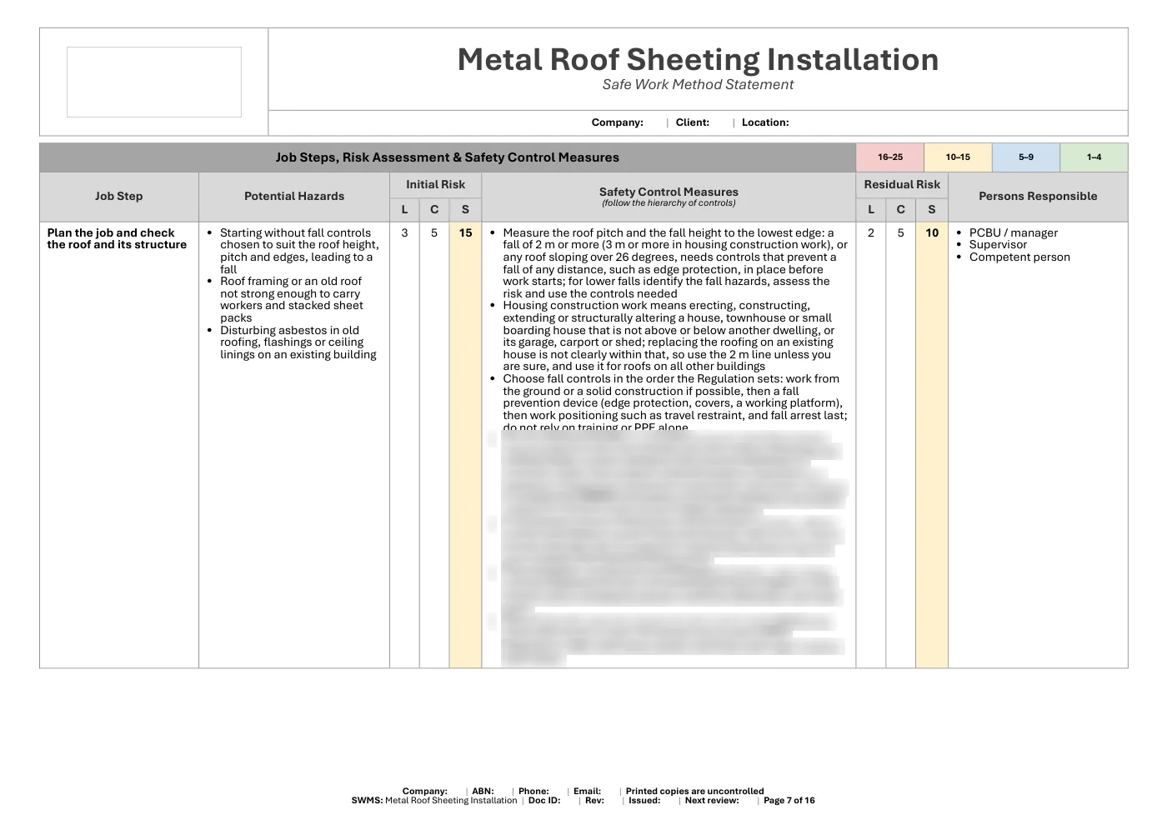Select the green 1–4 risk legend swatch
Image resolution: width=1167 pixels, height=825 pixels.
coord(1094,157)
